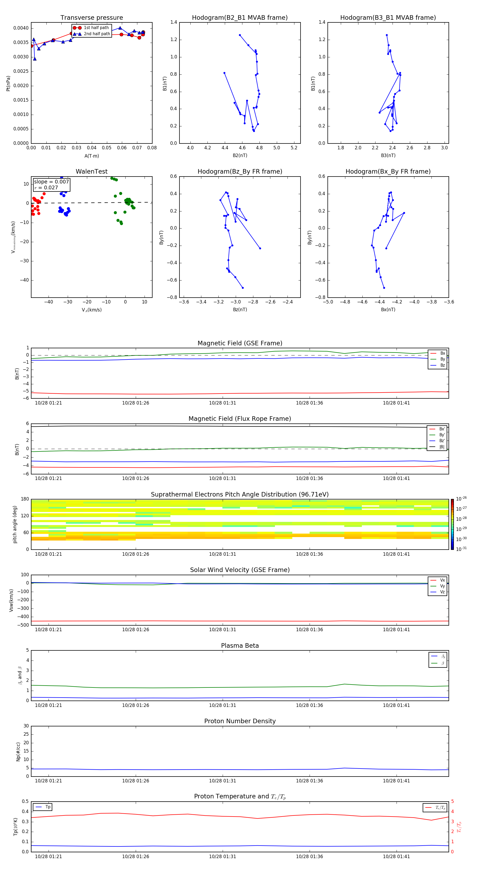Image resolution: width=480 pixels, height=880 pixels.
Task: Click the '10/28 01:36' tick under solar wind velocity
Action: [310, 630]
